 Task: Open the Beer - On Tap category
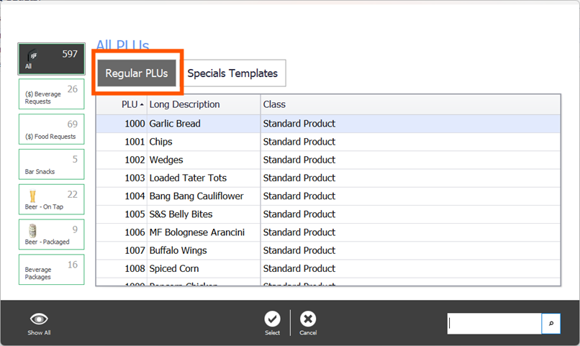pyautogui.click(x=52, y=199)
